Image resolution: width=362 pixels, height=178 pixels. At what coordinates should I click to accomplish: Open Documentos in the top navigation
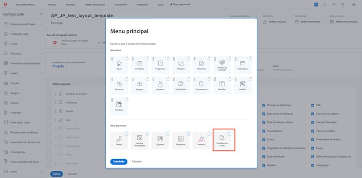(x=121, y=5)
